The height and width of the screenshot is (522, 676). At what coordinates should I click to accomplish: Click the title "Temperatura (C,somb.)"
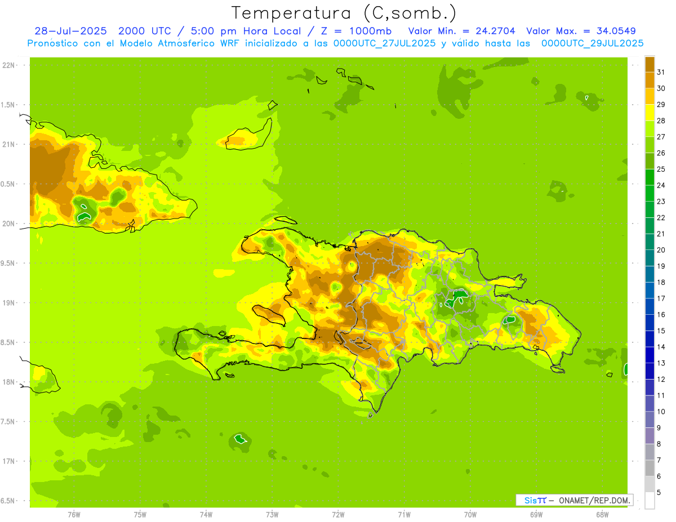[344, 13]
